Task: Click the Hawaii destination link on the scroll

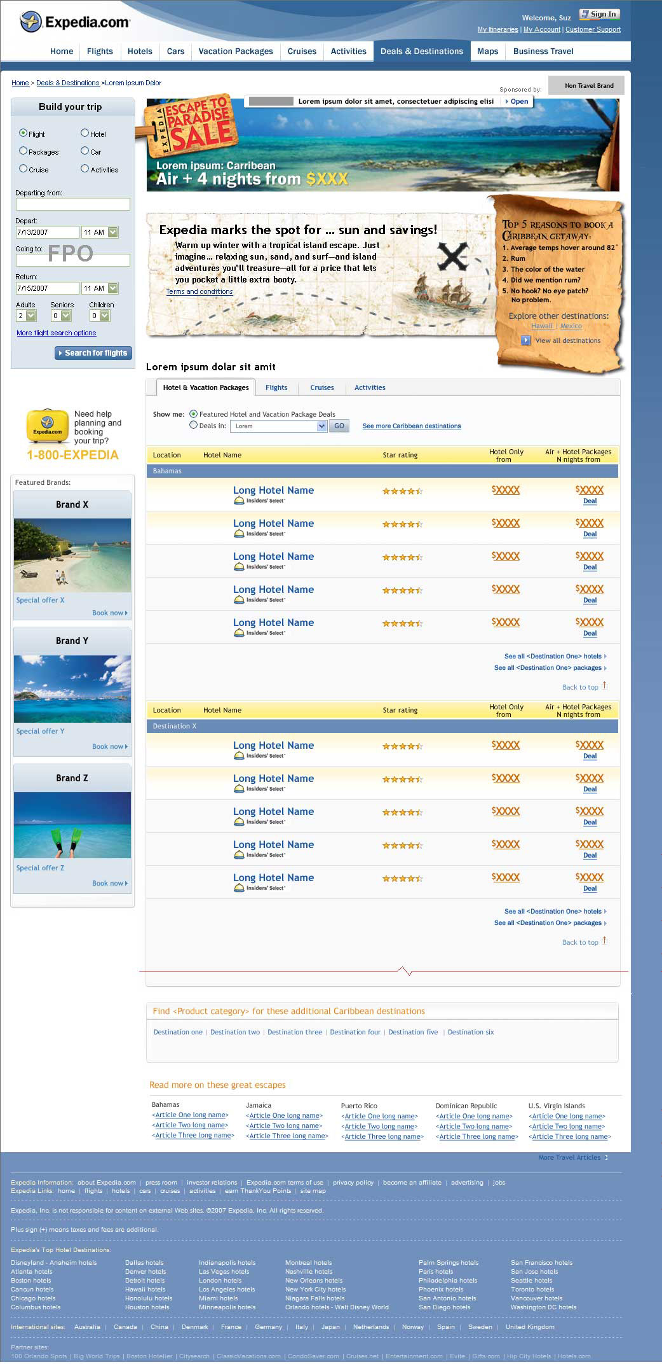Action: (x=542, y=326)
